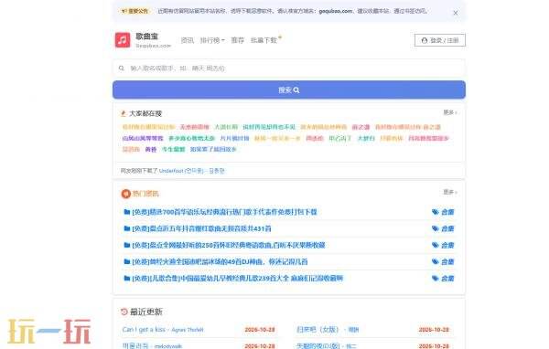Viewport: 549px width, 349px height.
Task: Click the 重要公告 announcement badge
Action: coord(135,11)
